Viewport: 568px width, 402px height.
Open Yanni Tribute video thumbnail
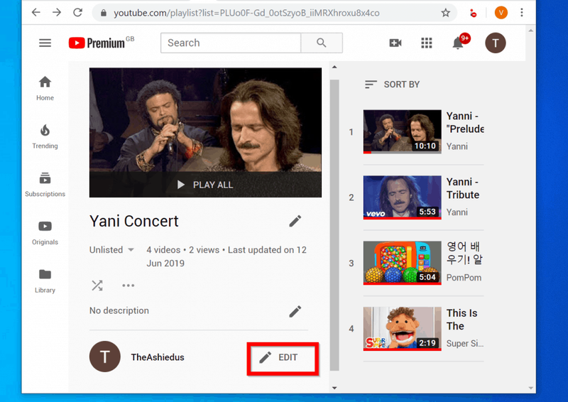coord(402,197)
